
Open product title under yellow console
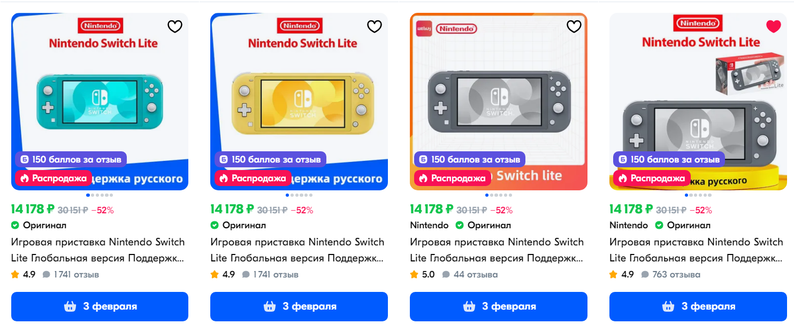tap(297, 250)
